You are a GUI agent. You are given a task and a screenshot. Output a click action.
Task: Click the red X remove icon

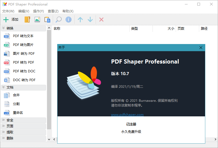coord(101,20)
